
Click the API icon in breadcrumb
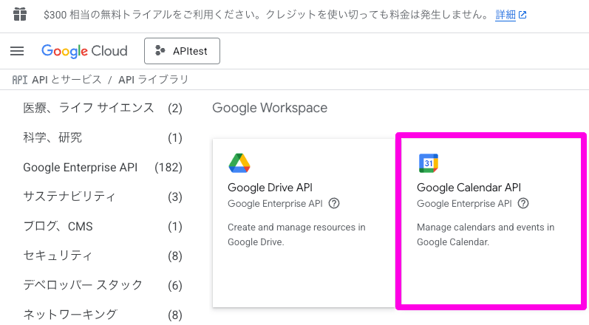click(x=20, y=80)
